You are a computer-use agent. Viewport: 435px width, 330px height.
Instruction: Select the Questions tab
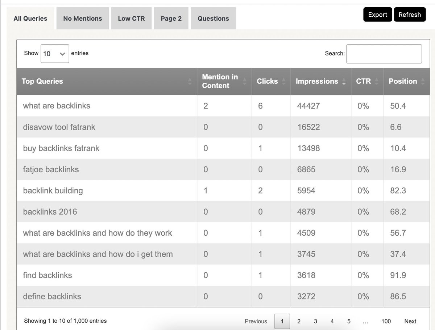coord(213,18)
